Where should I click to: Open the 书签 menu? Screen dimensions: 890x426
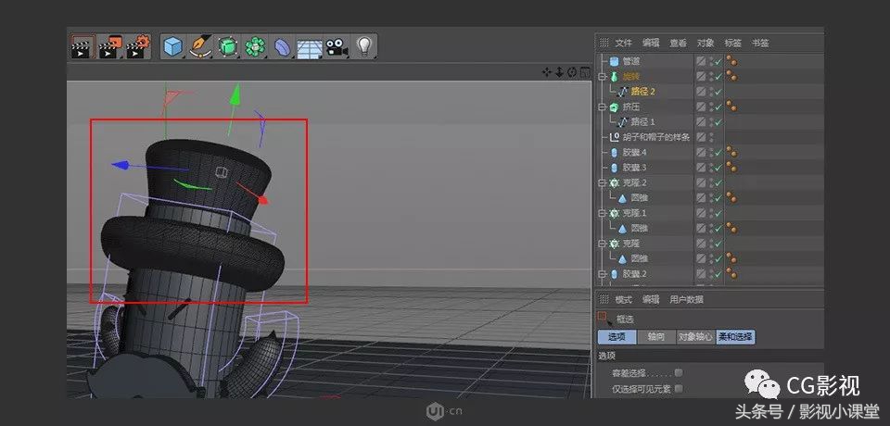coord(759,43)
